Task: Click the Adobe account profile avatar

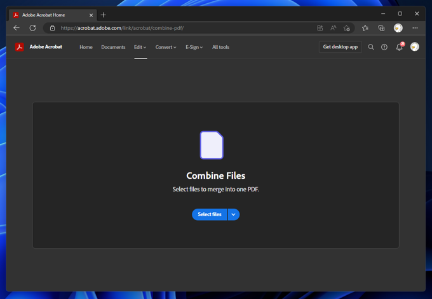Action: pyautogui.click(x=415, y=47)
